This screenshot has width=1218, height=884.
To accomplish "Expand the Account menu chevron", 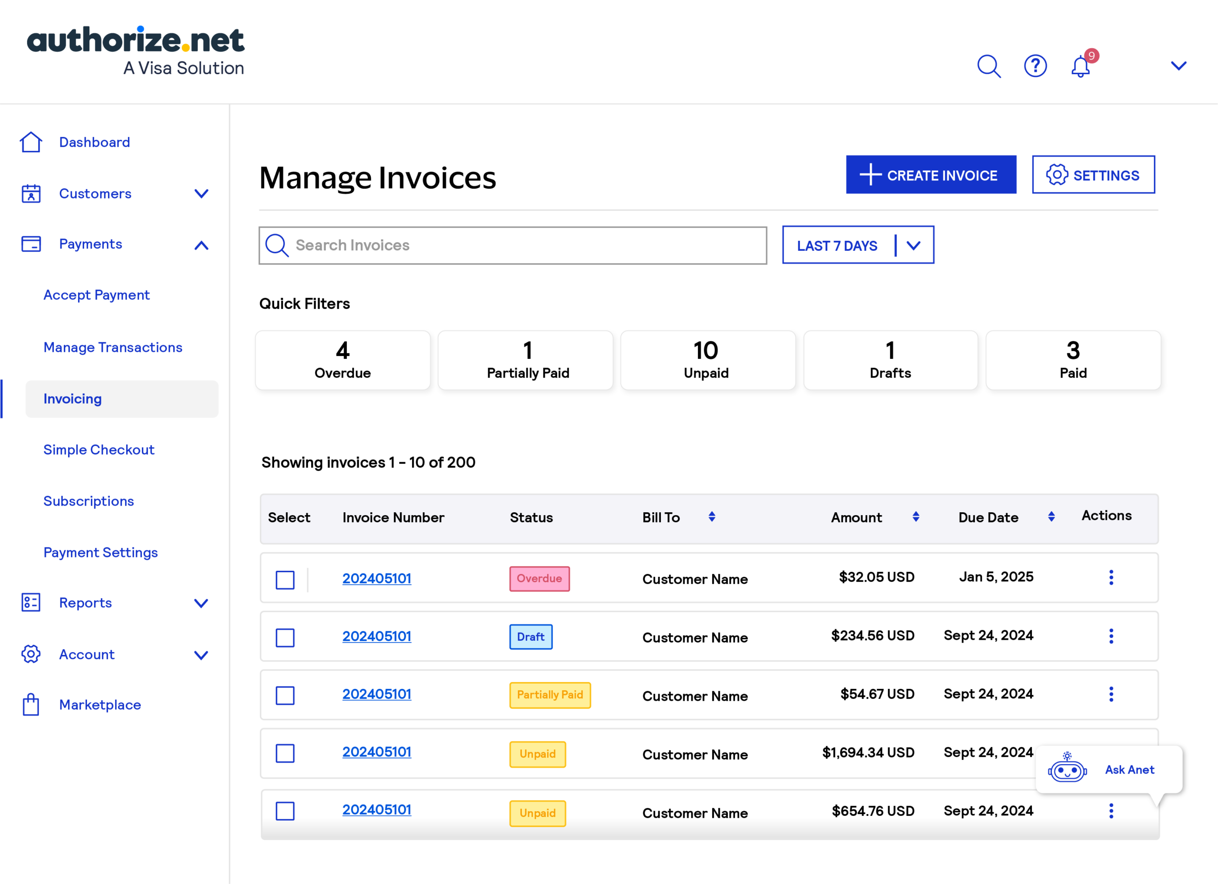I will pos(201,655).
